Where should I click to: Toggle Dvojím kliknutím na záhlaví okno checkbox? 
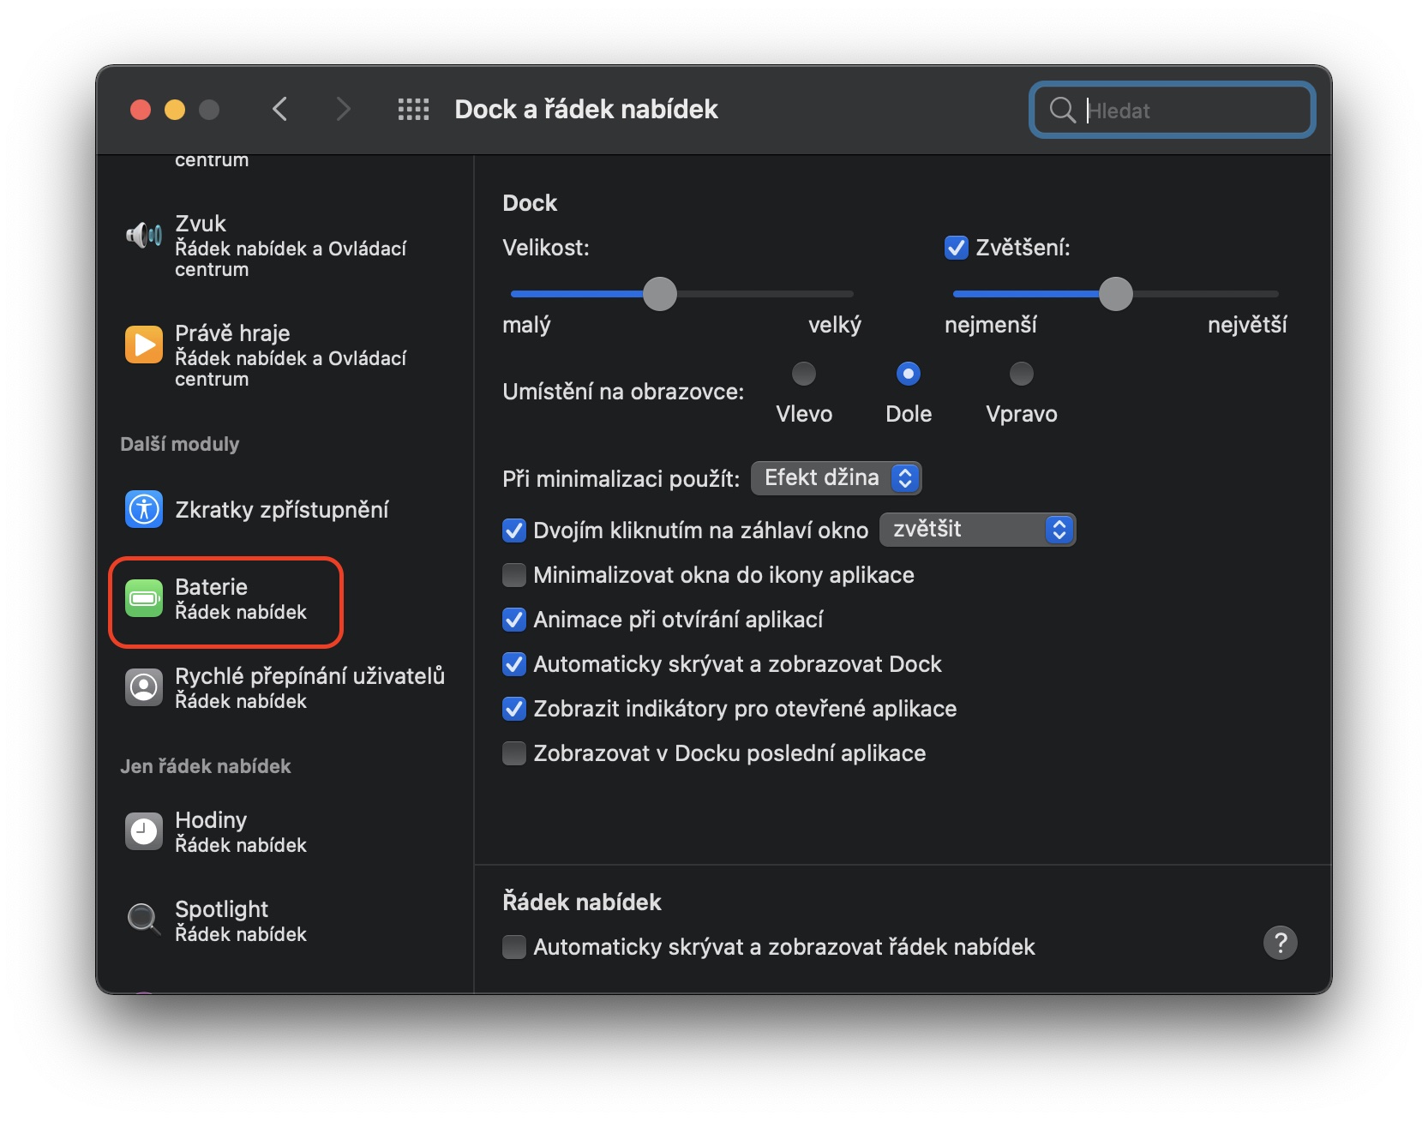pyautogui.click(x=513, y=531)
